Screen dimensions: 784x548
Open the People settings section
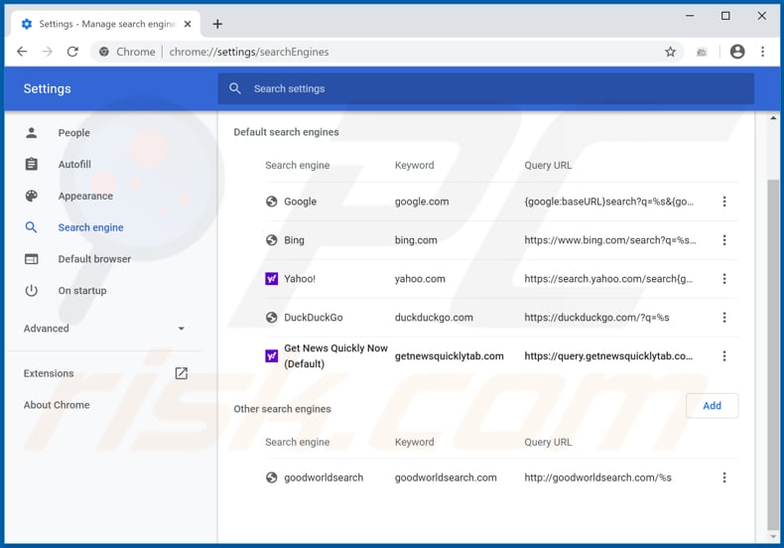click(x=74, y=133)
